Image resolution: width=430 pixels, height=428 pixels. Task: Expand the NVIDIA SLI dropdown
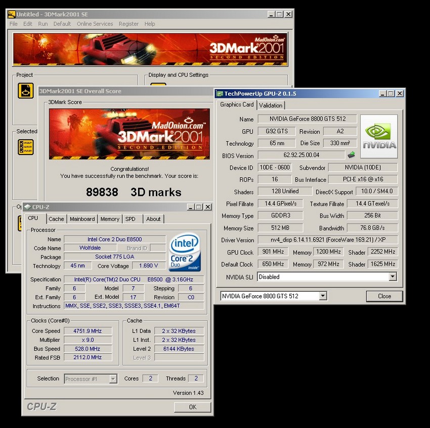click(393, 277)
